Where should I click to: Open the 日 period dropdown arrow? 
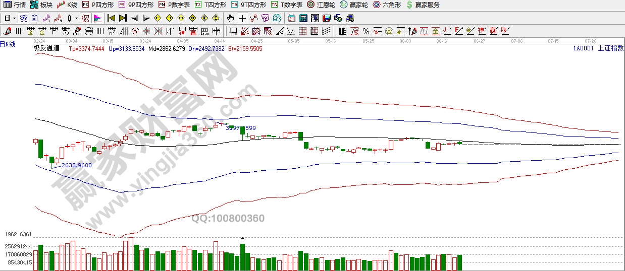tap(14, 18)
